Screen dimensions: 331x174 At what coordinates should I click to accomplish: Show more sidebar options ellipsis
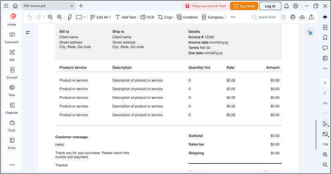click(x=12, y=165)
